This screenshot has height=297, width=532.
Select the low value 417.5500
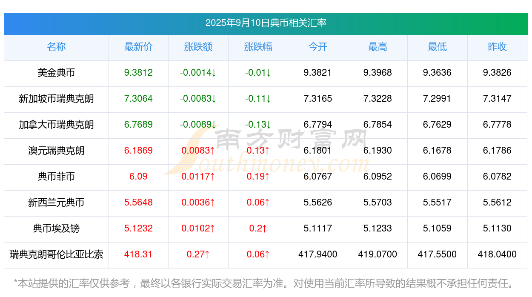[437, 254]
